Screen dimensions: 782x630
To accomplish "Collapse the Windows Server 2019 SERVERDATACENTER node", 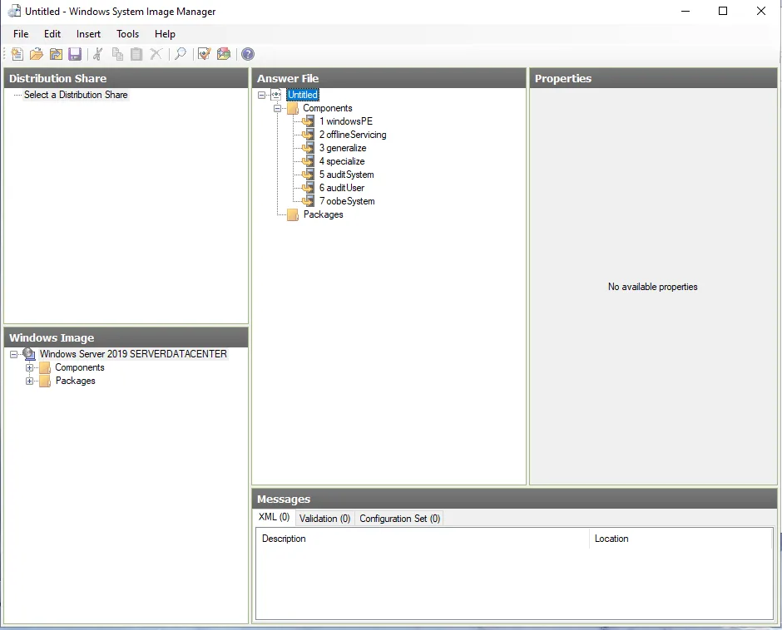I will click(x=13, y=354).
